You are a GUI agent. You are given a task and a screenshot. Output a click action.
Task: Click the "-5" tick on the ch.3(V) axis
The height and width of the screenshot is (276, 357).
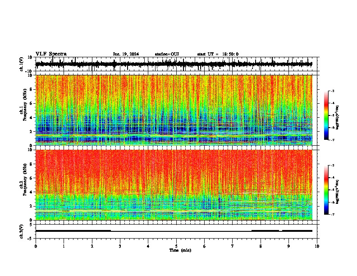(31, 239)
